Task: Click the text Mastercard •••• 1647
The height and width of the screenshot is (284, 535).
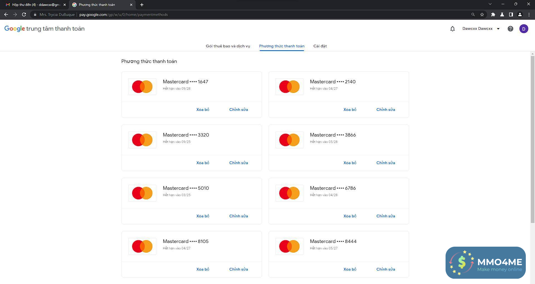Action: [185, 82]
